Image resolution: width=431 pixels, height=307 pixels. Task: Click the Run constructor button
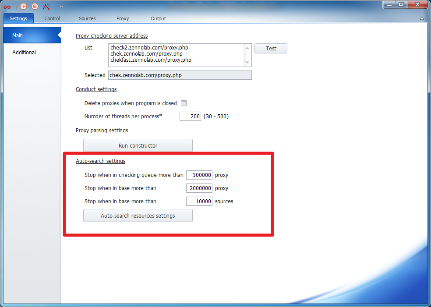pos(138,145)
